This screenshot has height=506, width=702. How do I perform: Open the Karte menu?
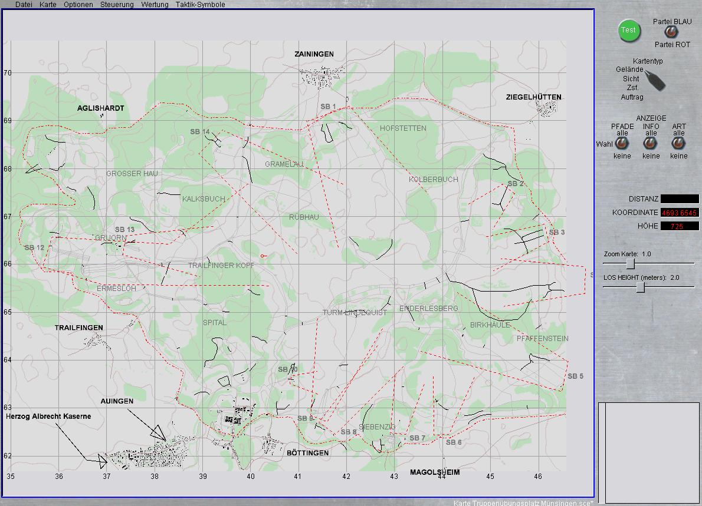47,4
